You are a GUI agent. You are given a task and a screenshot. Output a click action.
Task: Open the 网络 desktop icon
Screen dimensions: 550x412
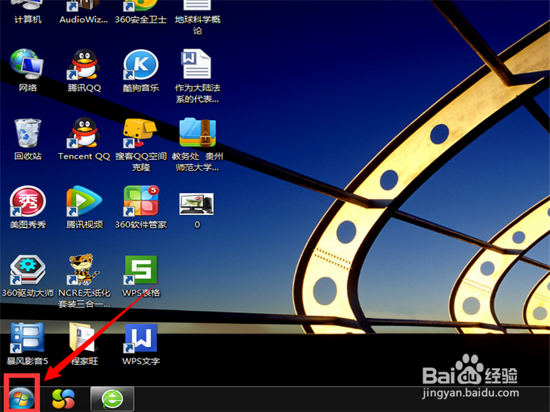27,70
